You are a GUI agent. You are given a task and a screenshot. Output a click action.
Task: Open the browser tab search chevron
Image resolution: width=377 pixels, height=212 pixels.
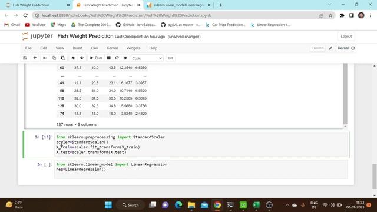tap(330, 5)
